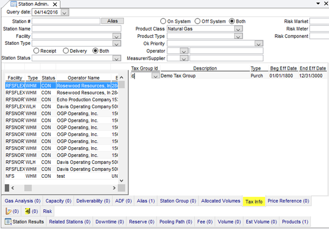Choose the Off System radio option
This screenshot has width=329, height=229.
[x=198, y=21]
